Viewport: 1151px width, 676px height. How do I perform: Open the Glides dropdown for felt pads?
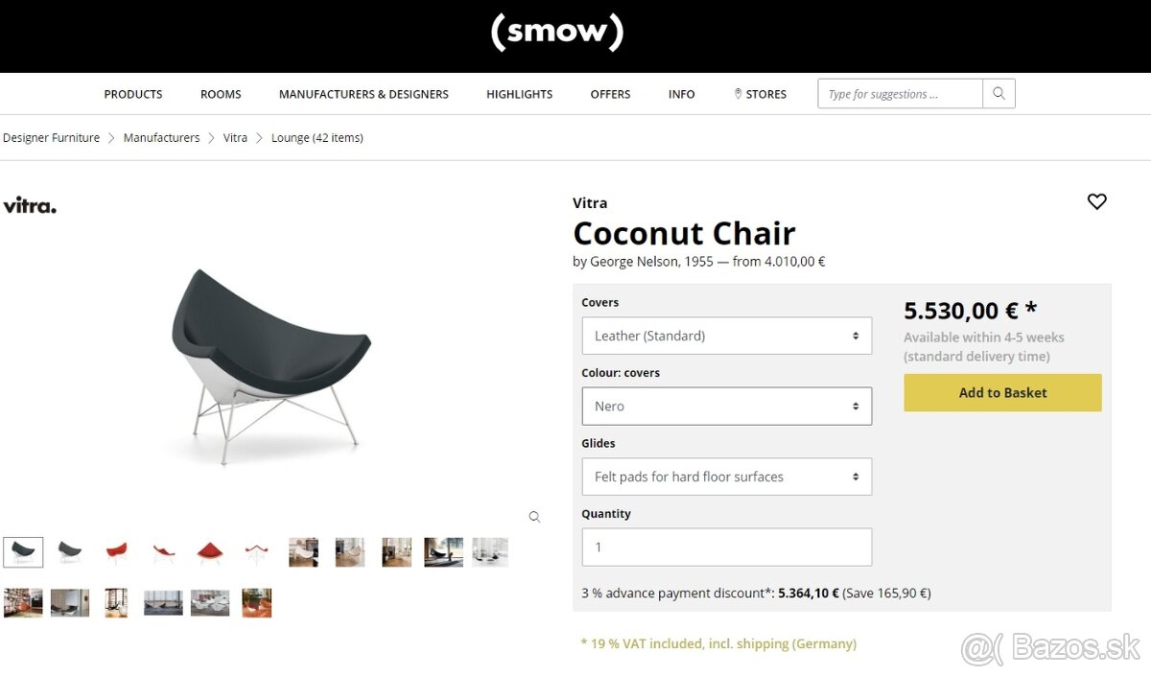click(726, 477)
